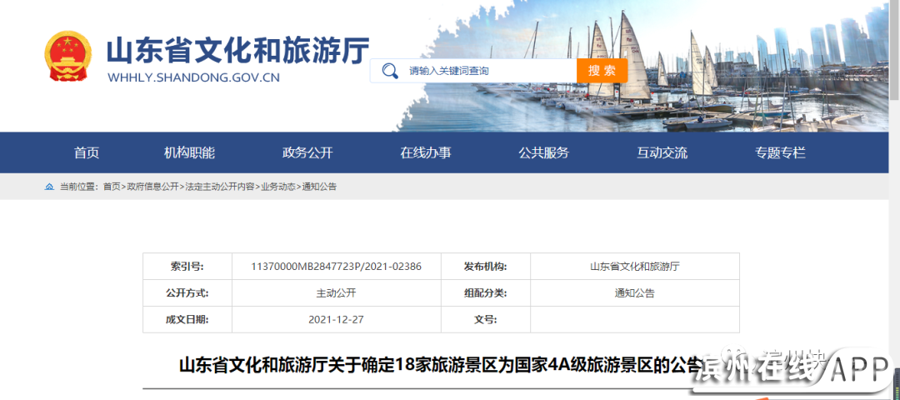The width and height of the screenshot is (900, 400).
Task: Click the national emblem logo
Action: (68, 57)
